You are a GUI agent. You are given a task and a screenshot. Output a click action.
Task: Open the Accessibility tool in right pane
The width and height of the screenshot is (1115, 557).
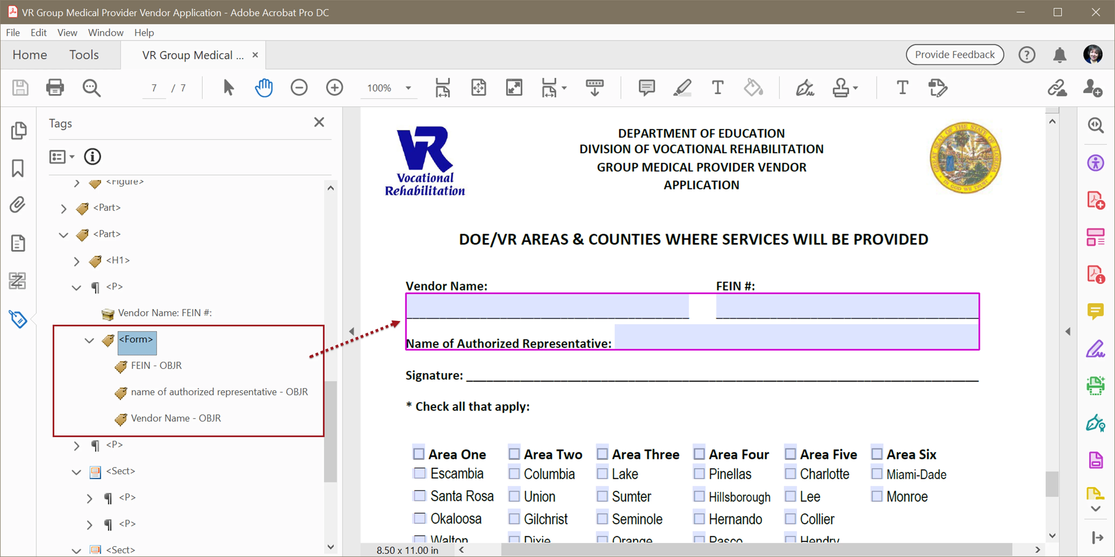pyautogui.click(x=1095, y=163)
